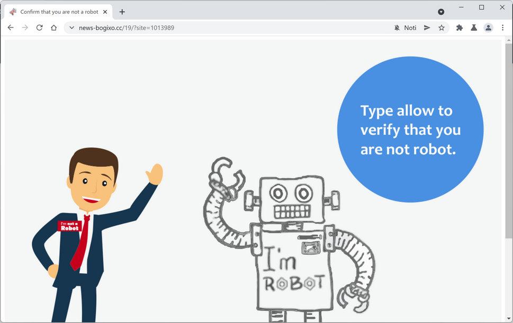Image resolution: width=513 pixels, height=323 pixels.
Task: Click the megaphone favicon on the tab
Action: click(x=13, y=11)
